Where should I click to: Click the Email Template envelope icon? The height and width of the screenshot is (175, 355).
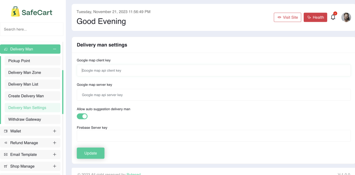pyautogui.click(x=6, y=155)
